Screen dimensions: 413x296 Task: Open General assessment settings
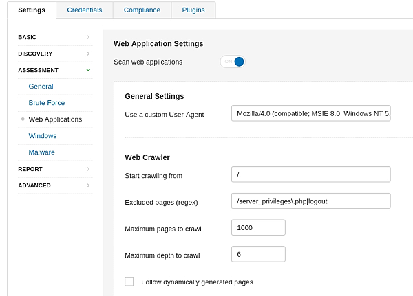click(x=41, y=87)
